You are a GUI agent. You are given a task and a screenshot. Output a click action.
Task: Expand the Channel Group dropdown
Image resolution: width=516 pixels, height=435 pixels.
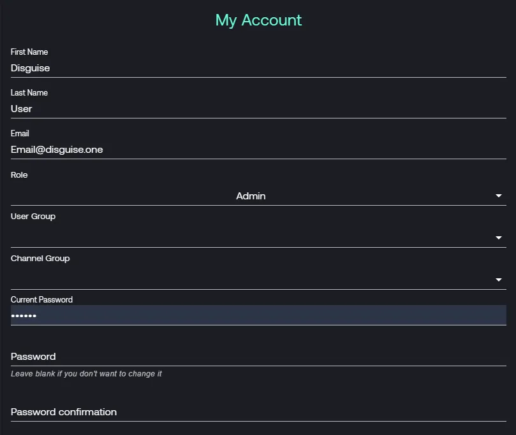(x=255, y=279)
